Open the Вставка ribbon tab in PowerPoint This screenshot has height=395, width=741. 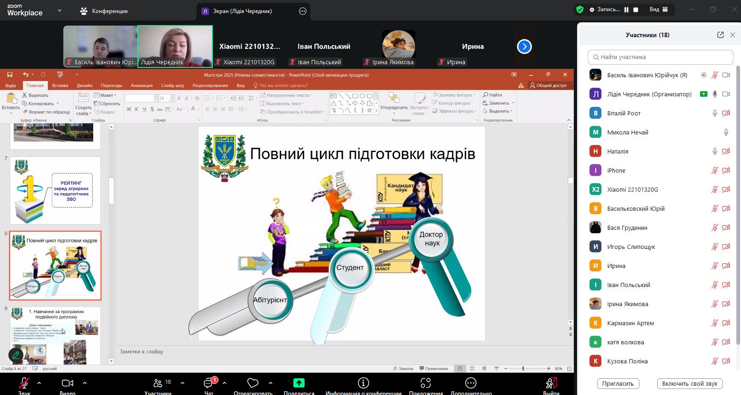pyautogui.click(x=60, y=86)
